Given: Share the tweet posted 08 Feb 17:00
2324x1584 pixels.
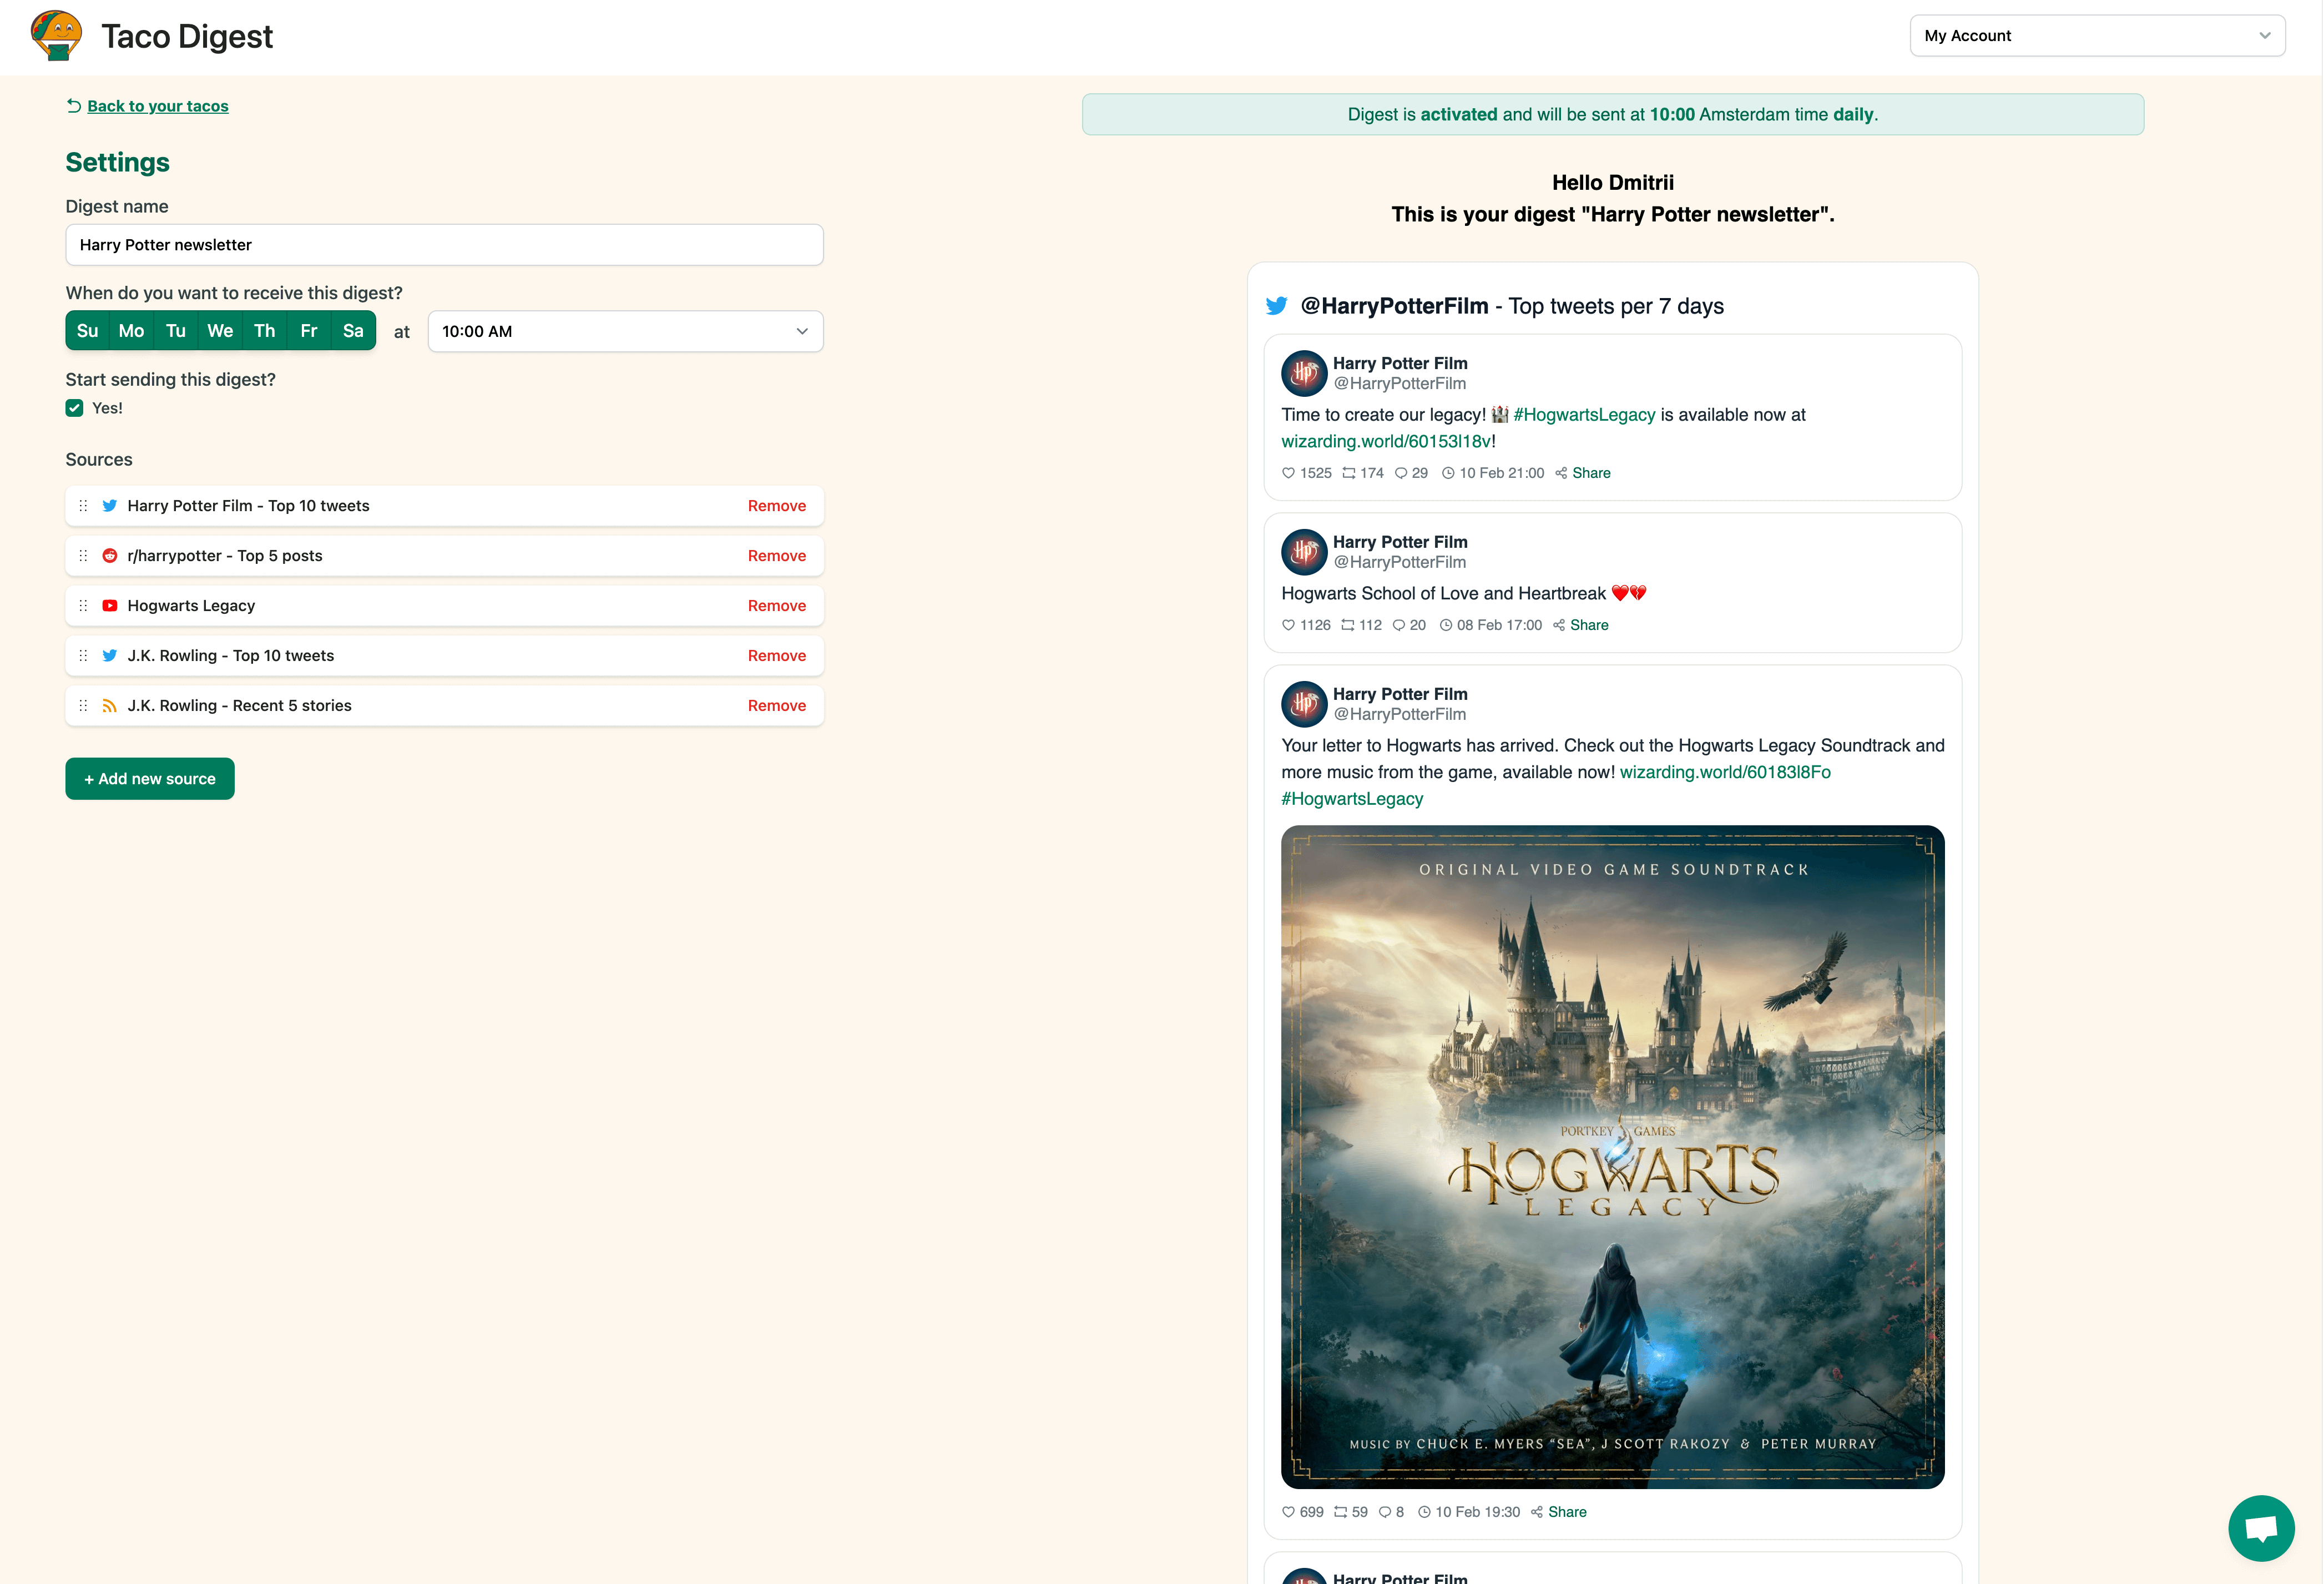Looking at the screenshot, I should coord(1589,625).
